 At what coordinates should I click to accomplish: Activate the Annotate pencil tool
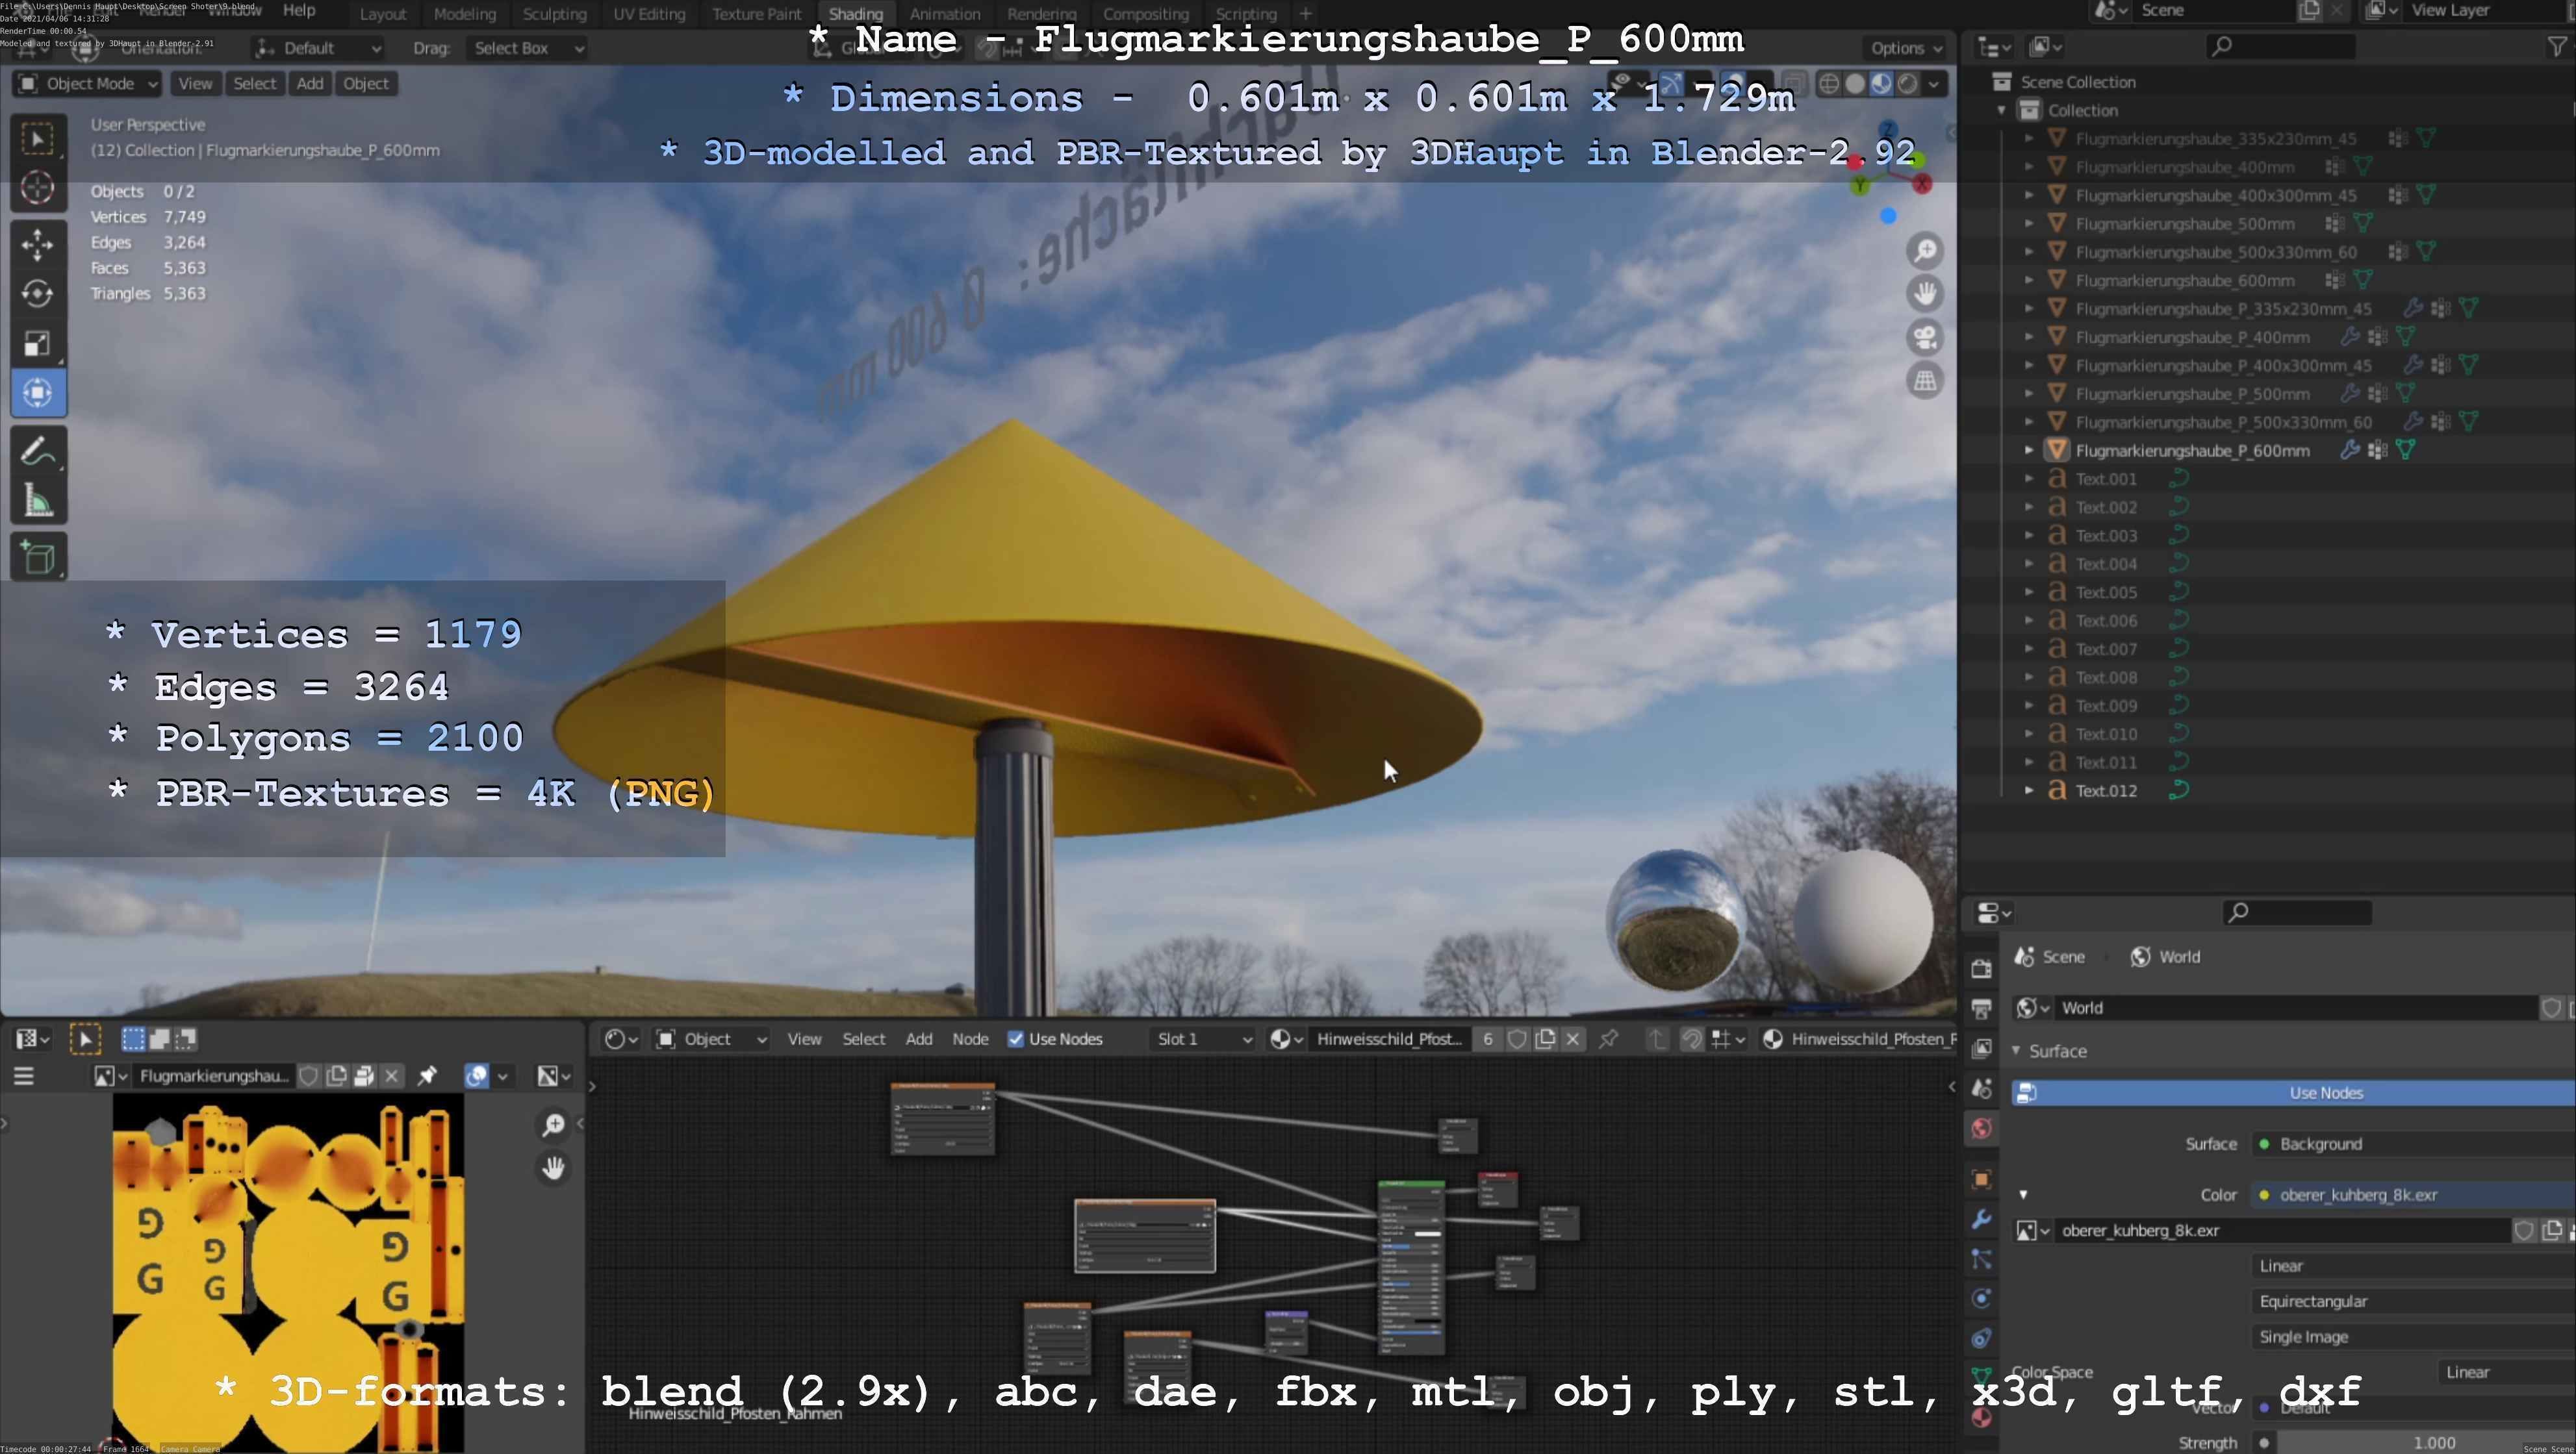pyautogui.click(x=37, y=452)
